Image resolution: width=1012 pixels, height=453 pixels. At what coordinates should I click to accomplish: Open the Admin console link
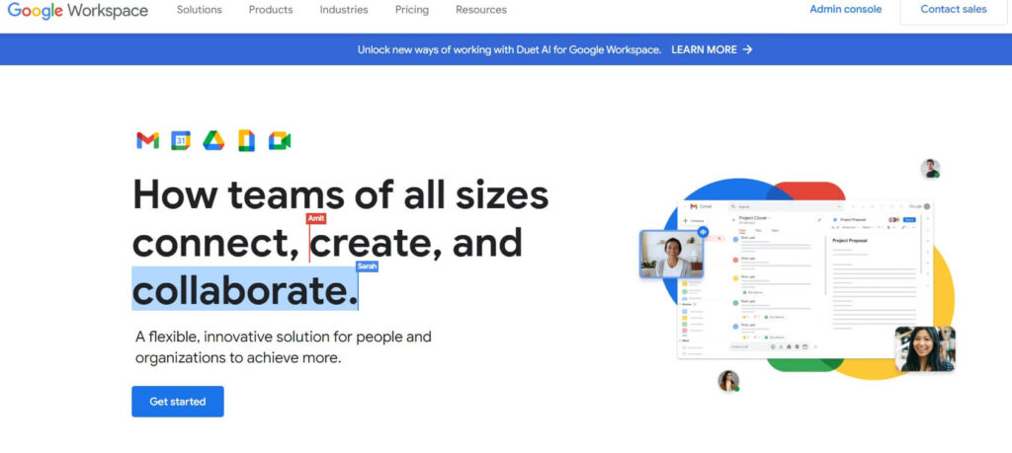(x=846, y=9)
